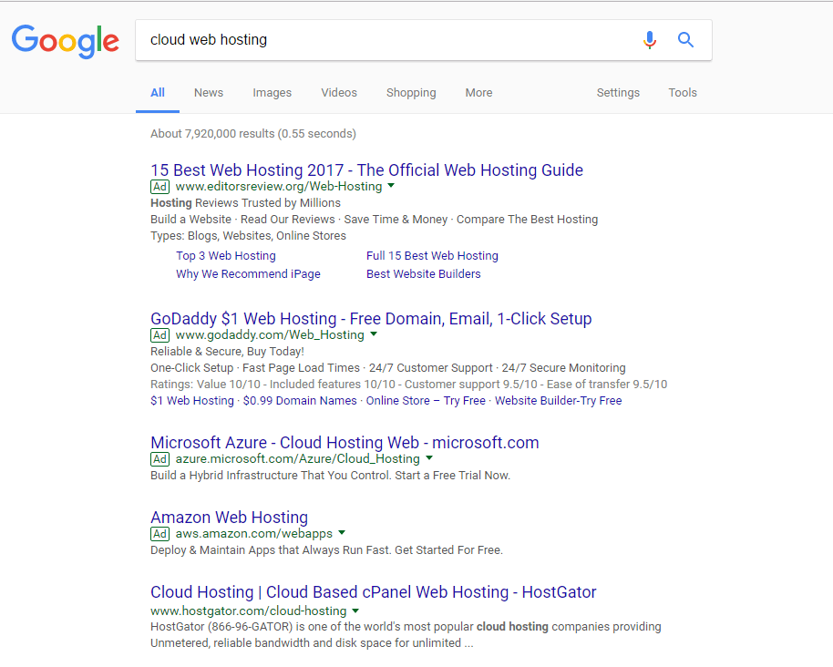This screenshot has height=667, width=833.
Task: Open the More search categories menu
Action: [x=478, y=93]
